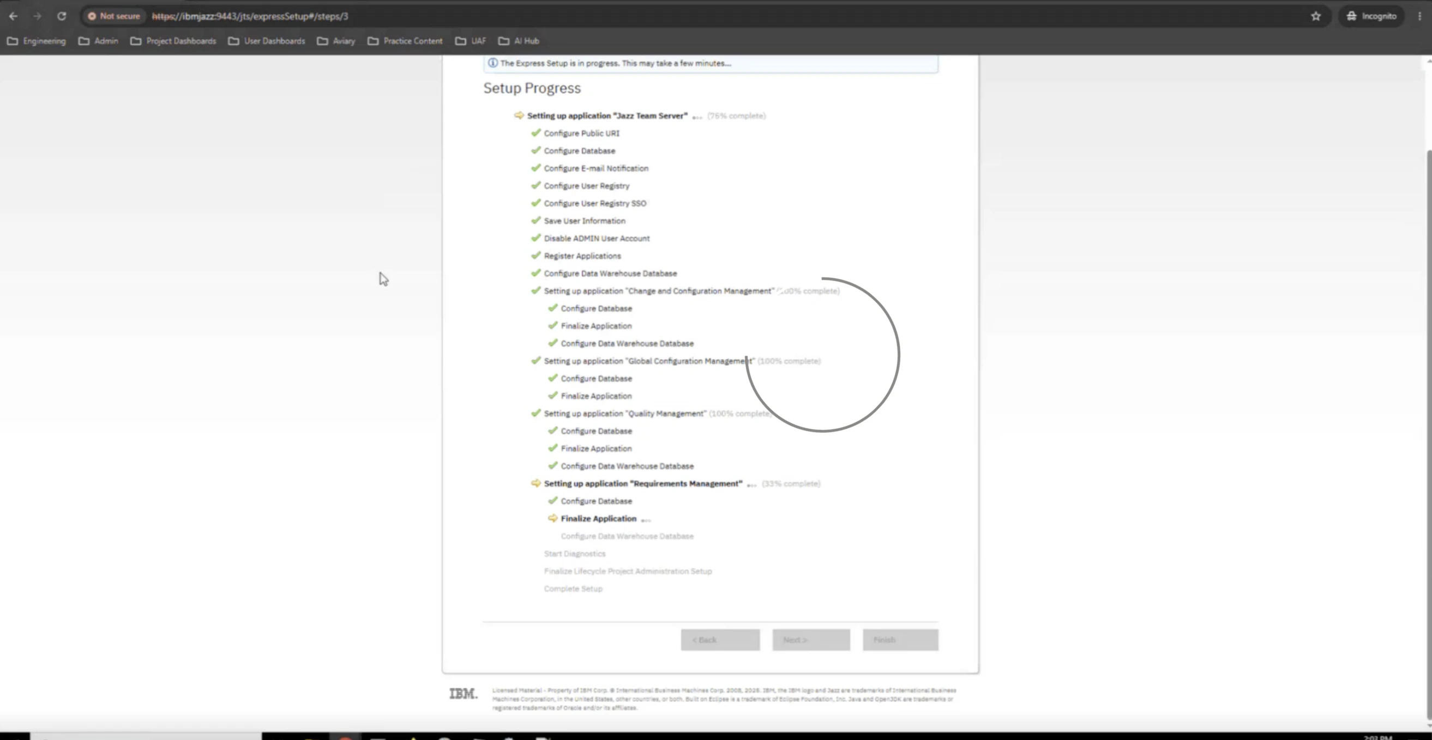This screenshot has width=1432, height=740.
Task: Select the Setting up application "Jazz Team Server" text
Action: 607,116
